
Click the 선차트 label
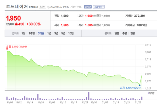pyautogui.click(x=15, y=33)
